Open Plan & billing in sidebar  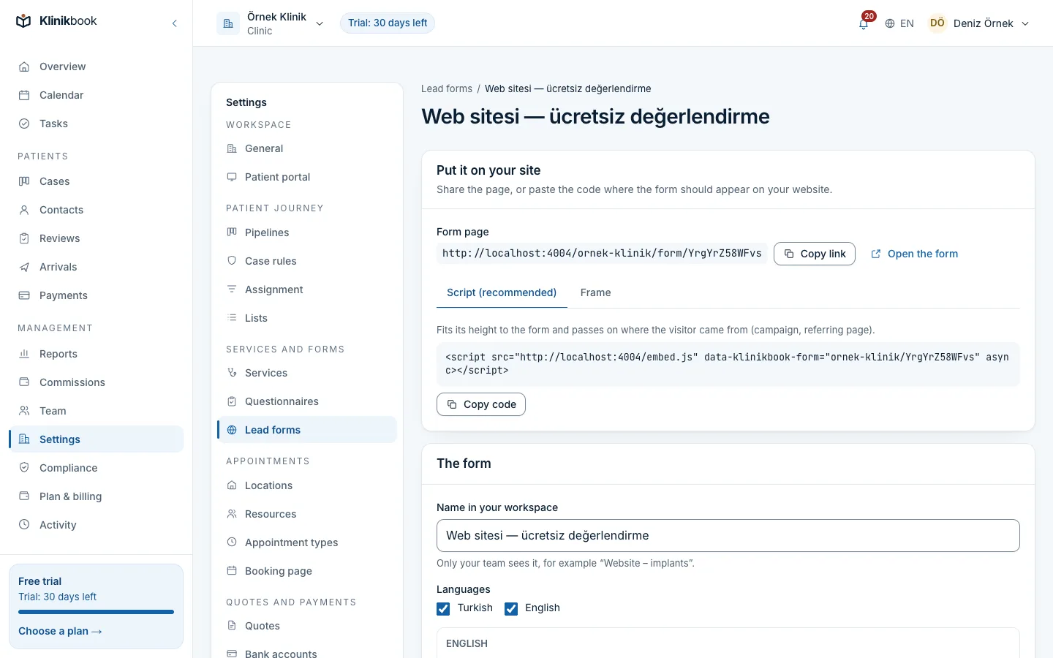tap(96, 496)
